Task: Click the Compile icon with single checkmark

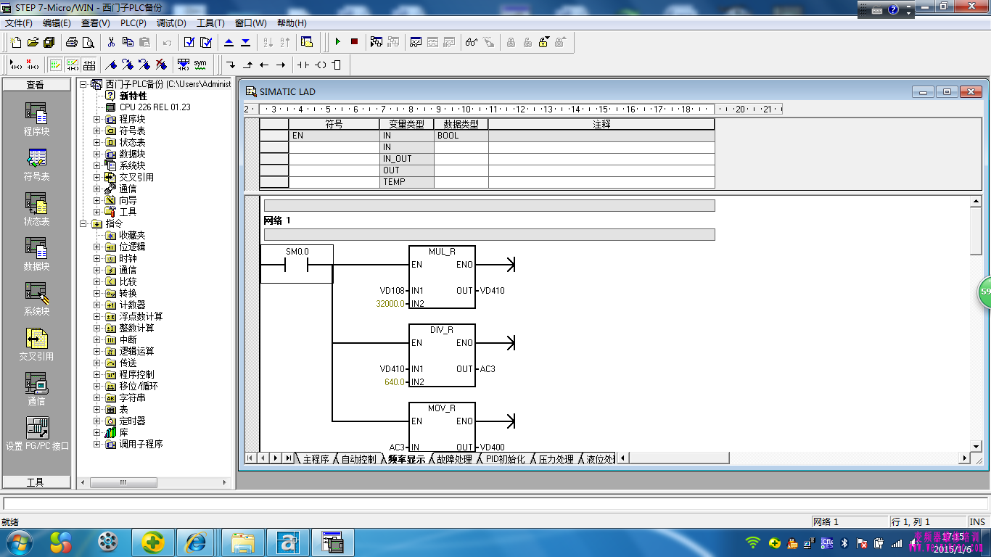Action: coord(189,42)
